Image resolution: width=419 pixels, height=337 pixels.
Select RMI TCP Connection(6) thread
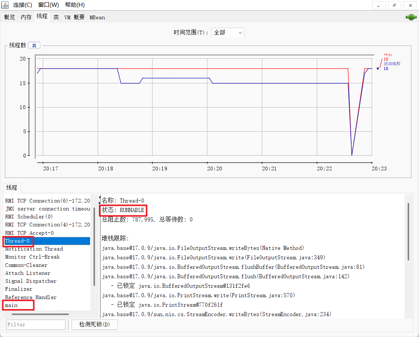pos(47,201)
